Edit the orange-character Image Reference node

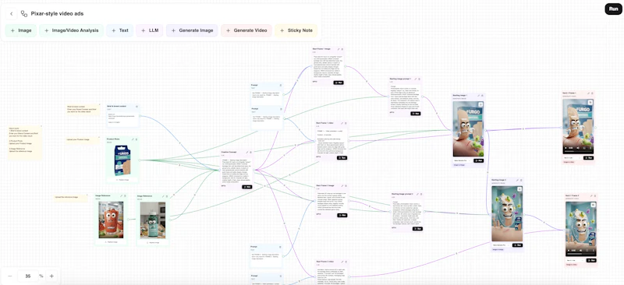[x=122, y=195]
